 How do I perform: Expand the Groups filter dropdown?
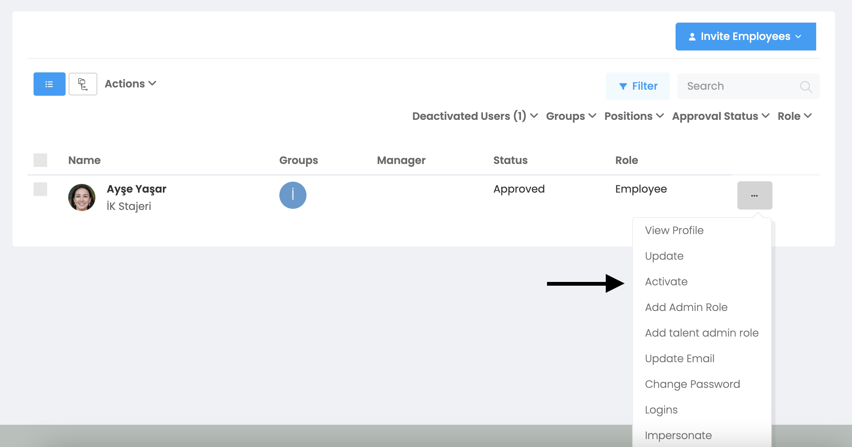[x=571, y=116]
